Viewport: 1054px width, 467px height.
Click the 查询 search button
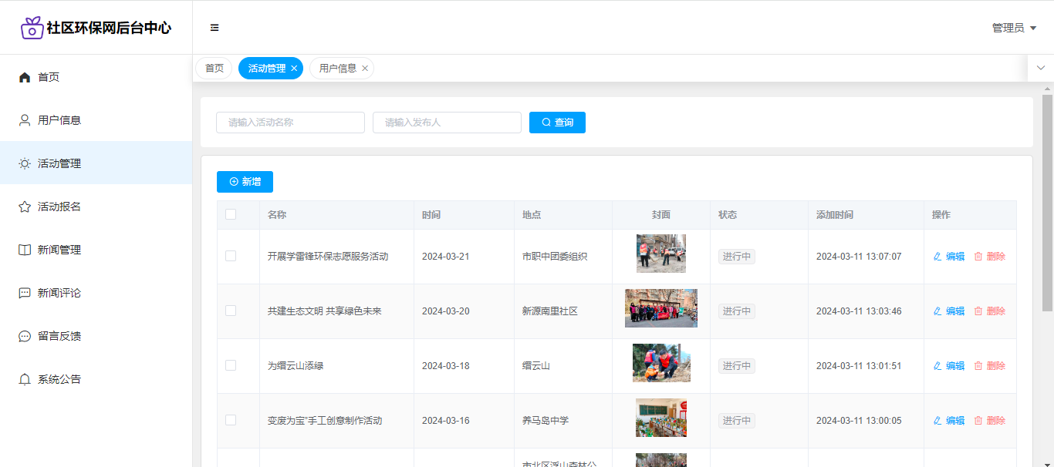click(x=557, y=123)
